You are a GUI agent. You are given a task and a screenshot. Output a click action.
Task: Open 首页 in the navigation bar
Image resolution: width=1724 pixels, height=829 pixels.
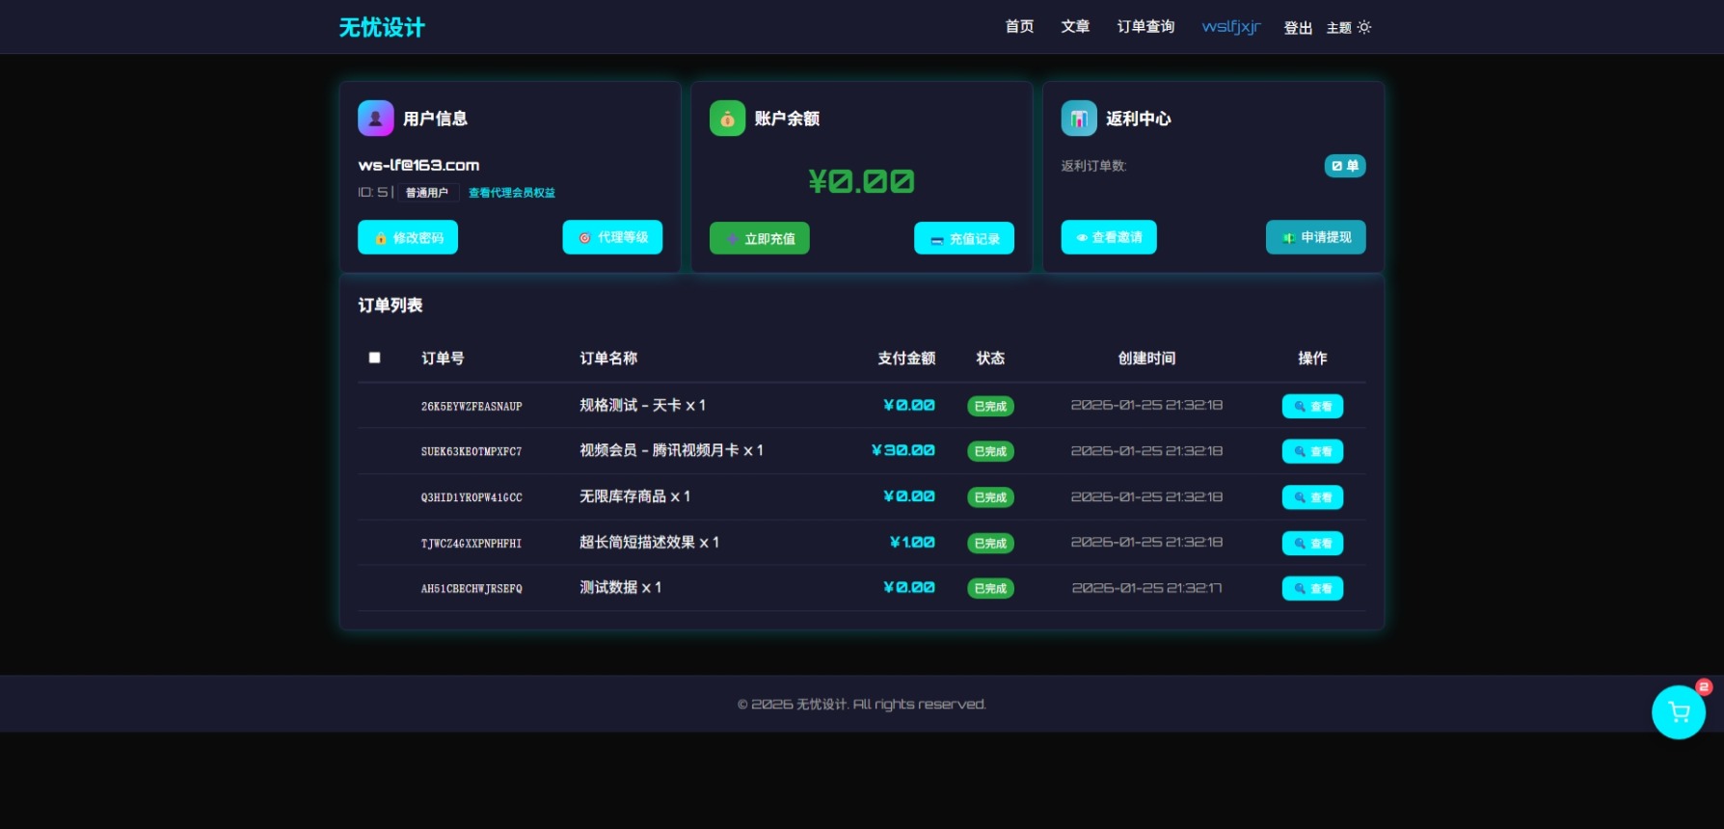click(1019, 27)
